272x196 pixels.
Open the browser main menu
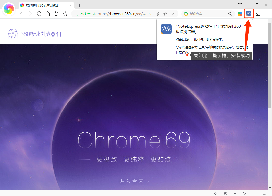tap(266, 14)
